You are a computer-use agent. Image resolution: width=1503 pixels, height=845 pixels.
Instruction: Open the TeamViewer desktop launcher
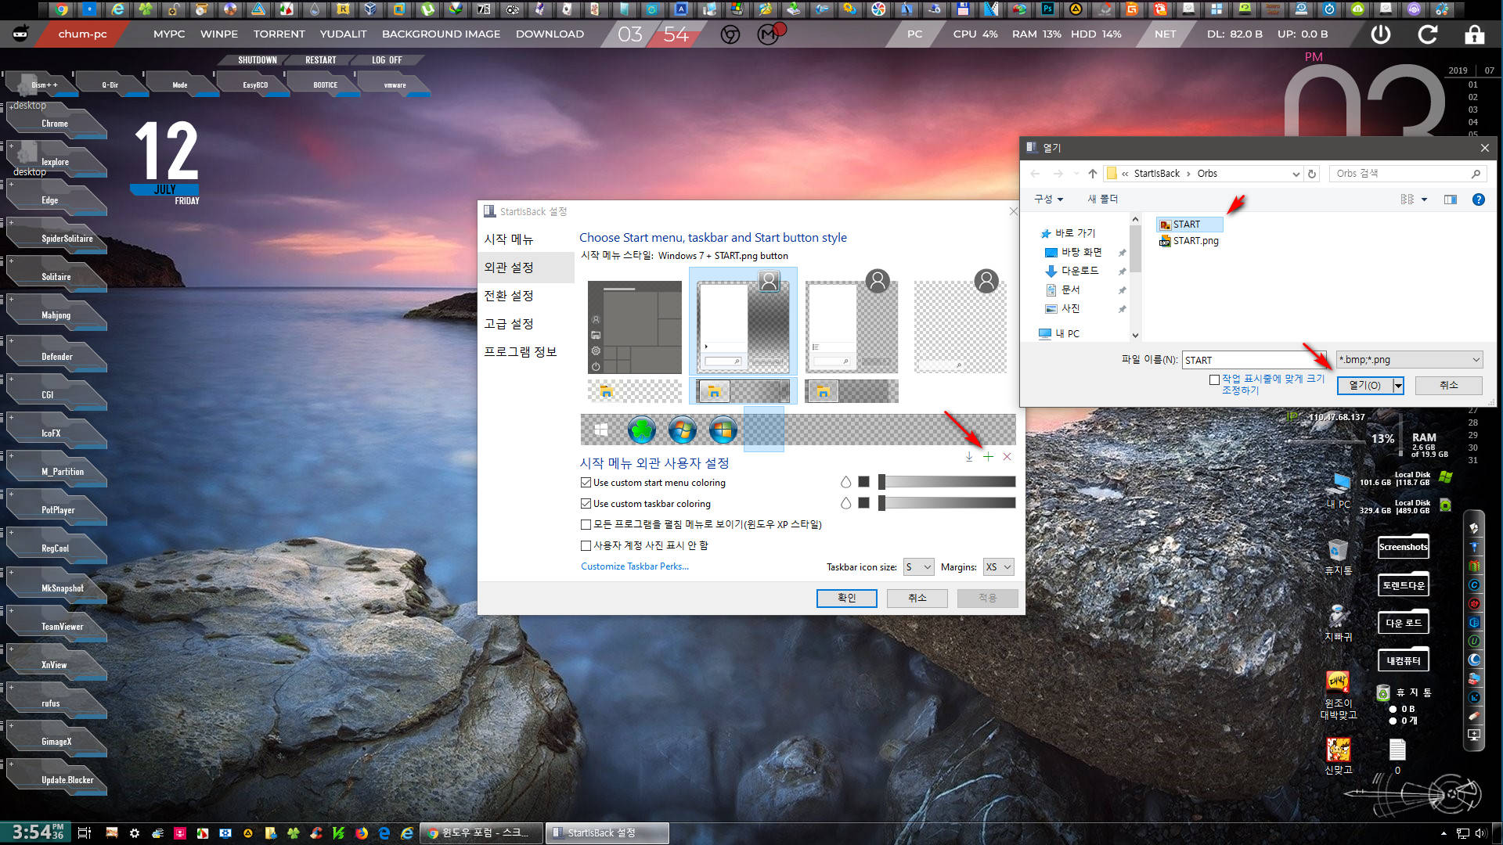pos(56,627)
